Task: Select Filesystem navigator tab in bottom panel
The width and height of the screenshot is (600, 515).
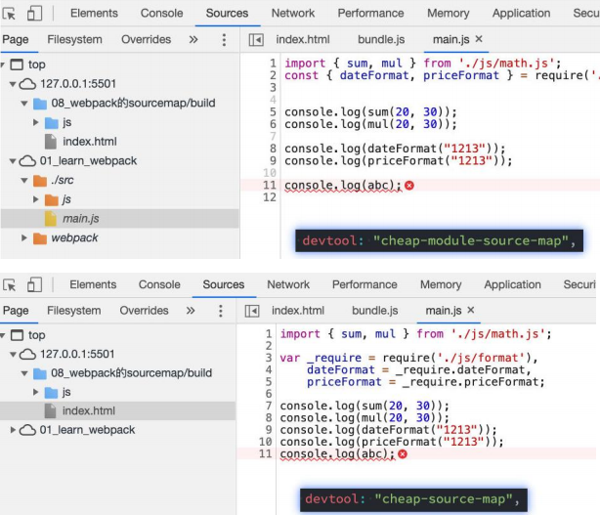Action: tap(74, 311)
